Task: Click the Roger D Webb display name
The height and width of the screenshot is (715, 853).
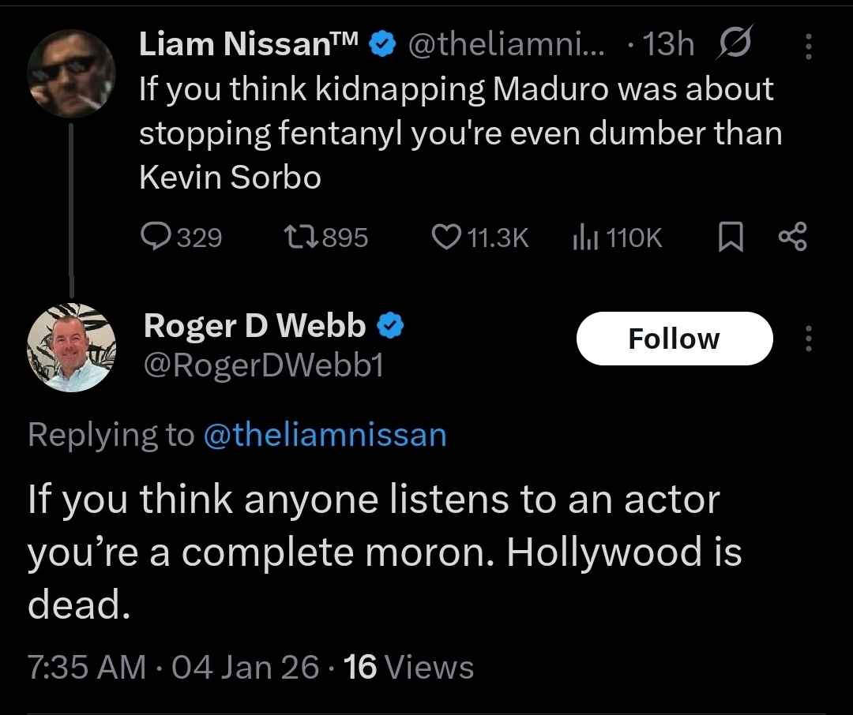Action: [254, 326]
